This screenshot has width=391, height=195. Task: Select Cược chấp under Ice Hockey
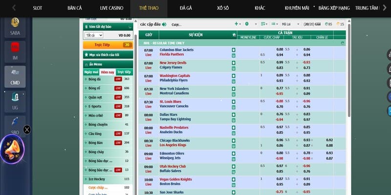point(98,188)
